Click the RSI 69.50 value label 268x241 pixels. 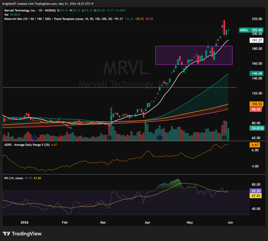click(256, 191)
